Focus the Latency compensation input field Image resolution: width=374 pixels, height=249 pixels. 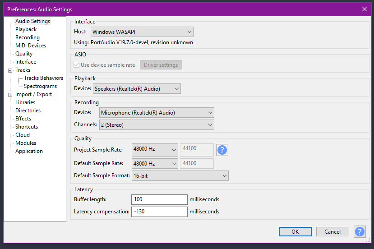coord(159,212)
